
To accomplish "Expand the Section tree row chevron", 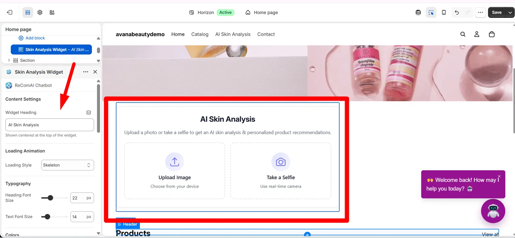I will click(x=9, y=60).
